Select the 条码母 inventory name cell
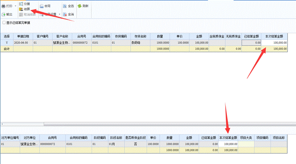This screenshot has height=164, width=296. [140, 43]
